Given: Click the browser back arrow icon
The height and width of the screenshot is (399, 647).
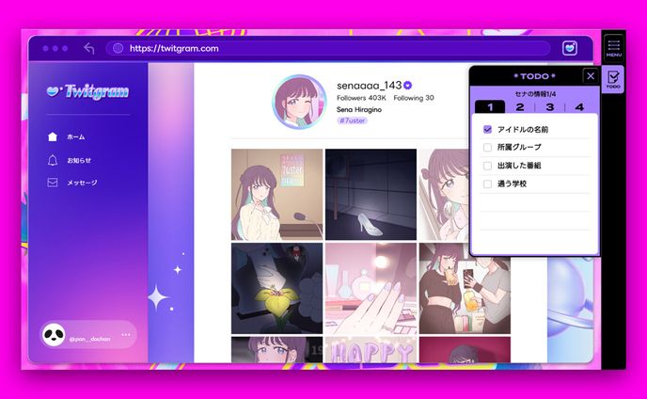Looking at the screenshot, I should click(x=89, y=48).
